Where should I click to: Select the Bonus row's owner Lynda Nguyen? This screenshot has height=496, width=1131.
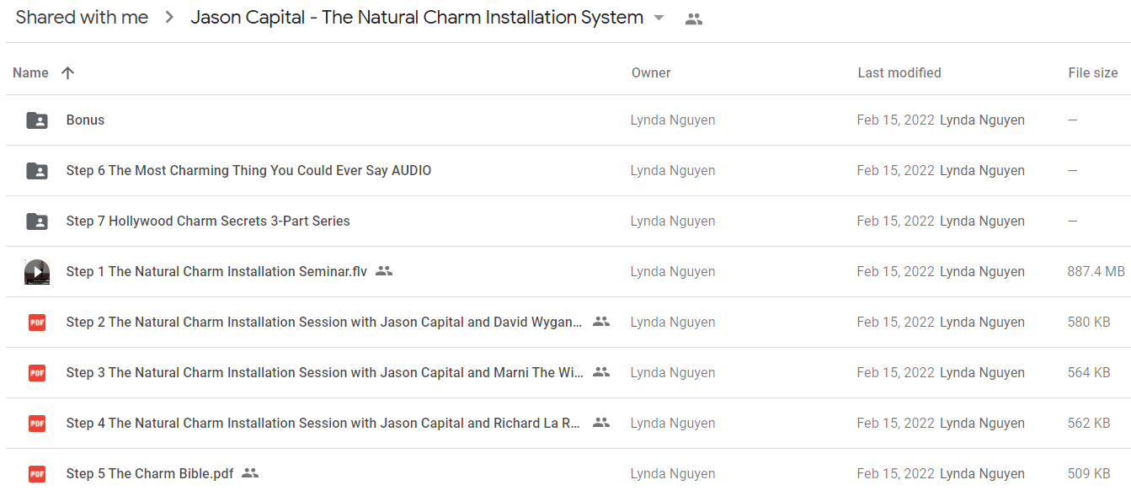point(673,120)
